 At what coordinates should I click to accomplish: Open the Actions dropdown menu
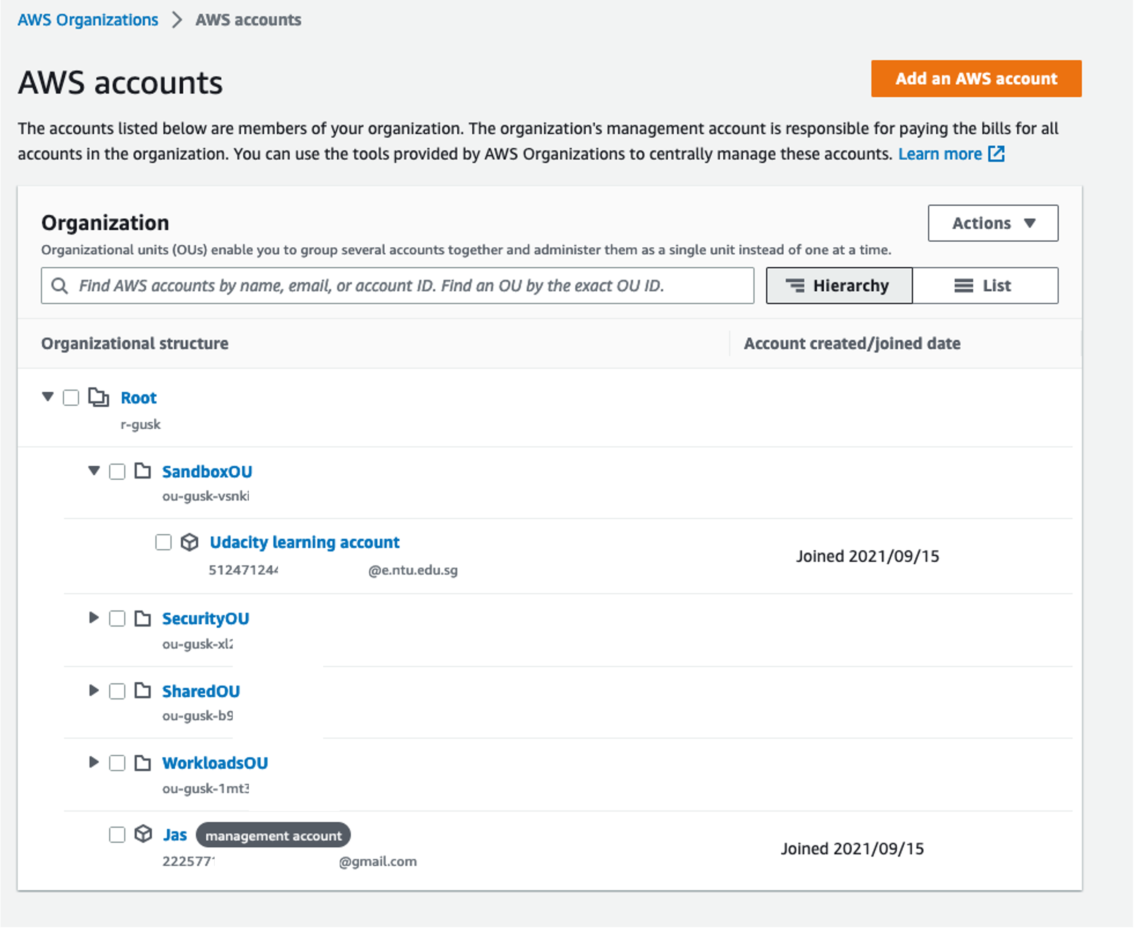pos(993,223)
